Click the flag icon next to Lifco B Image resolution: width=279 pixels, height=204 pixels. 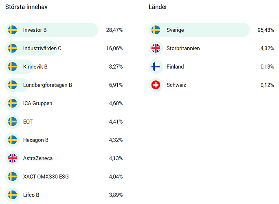[x=13, y=195]
